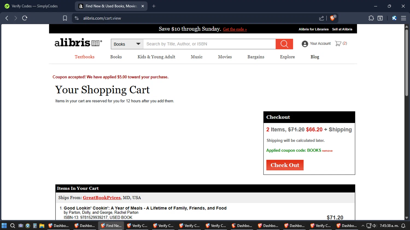The height and width of the screenshot is (230, 410).
Task: Open Brave Shields lion icon
Action: pos(333,18)
